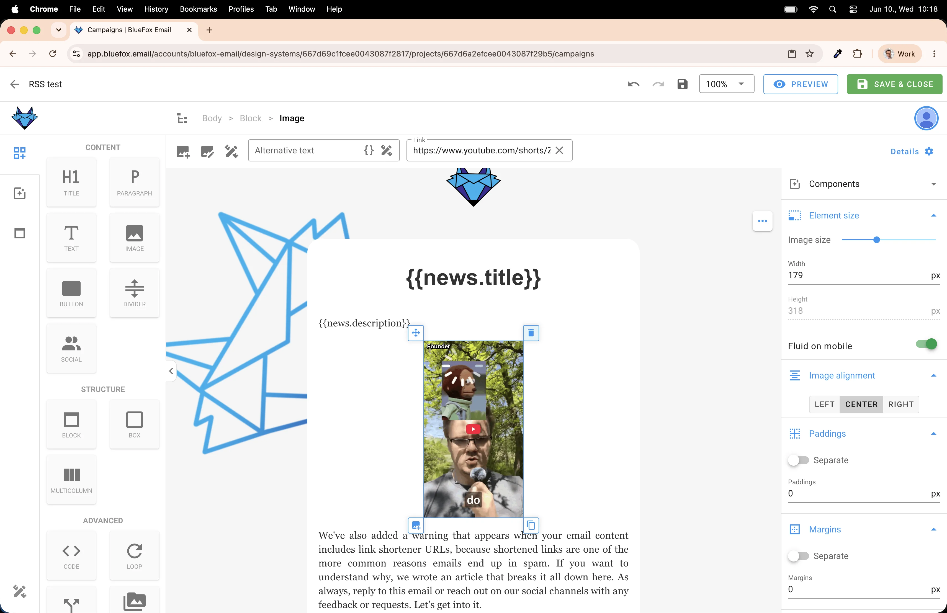This screenshot has width=947, height=613.
Task: Add the Box structure element
Action: click(x=135, y=424)
